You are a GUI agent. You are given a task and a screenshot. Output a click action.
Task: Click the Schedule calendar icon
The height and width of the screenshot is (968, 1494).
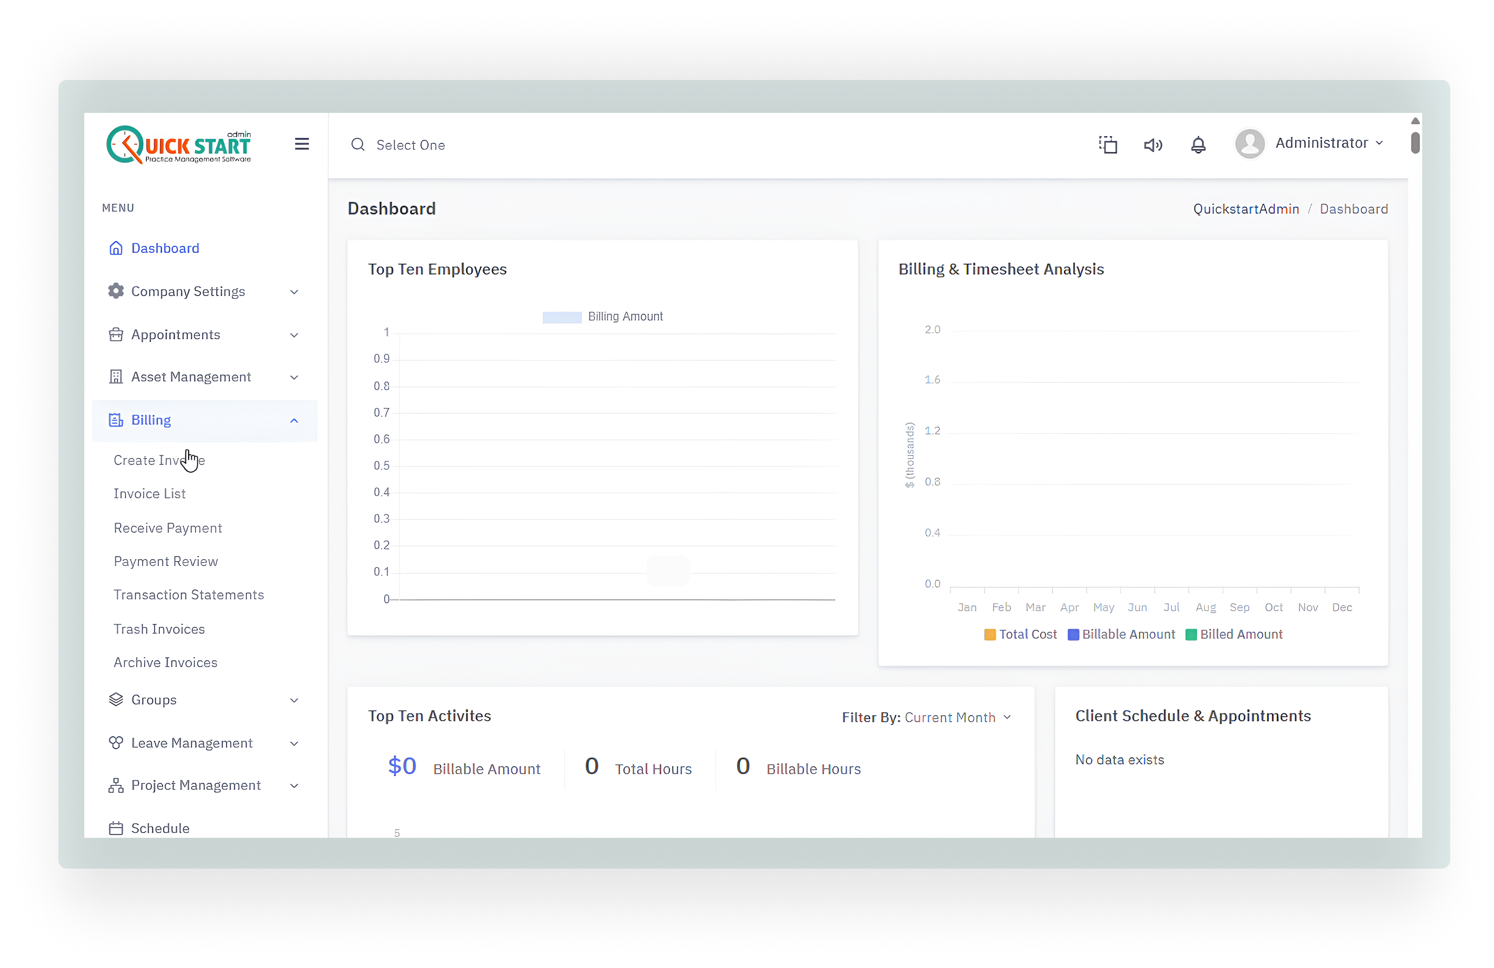pos(116,828)
